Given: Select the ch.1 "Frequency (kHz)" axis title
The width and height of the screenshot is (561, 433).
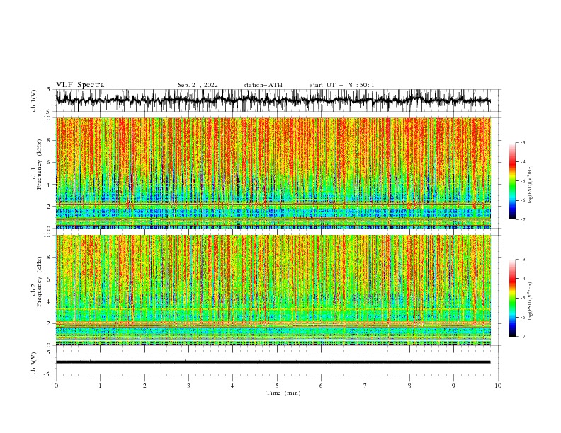Looking at the screenshot, I should click(x=40, y=164).
